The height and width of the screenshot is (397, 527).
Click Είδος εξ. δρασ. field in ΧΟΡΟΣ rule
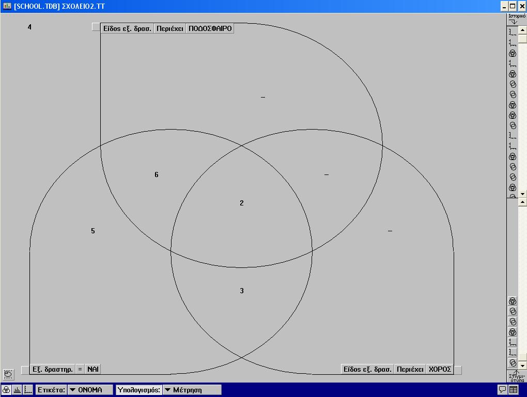(367, 369)
